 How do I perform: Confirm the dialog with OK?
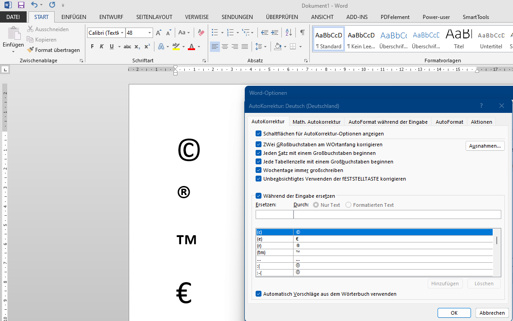point(454,313)
